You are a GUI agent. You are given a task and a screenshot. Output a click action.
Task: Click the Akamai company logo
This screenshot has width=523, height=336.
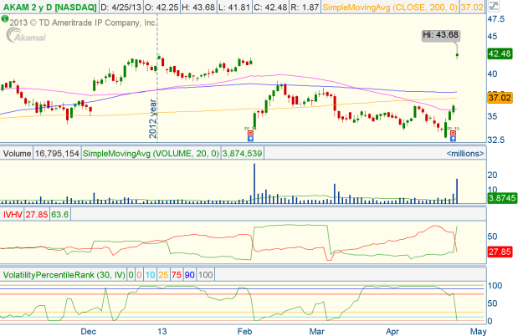click(x=28, y=35)
